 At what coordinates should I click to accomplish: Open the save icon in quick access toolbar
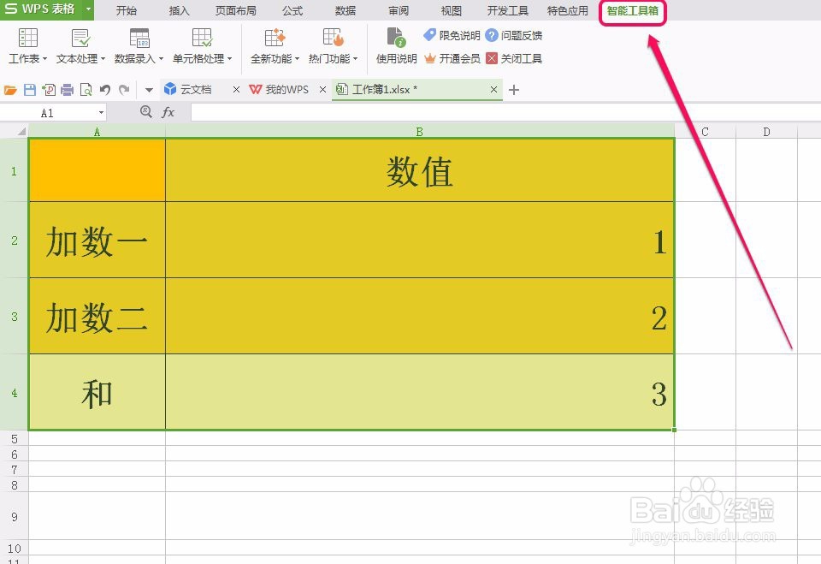point(31,88)
